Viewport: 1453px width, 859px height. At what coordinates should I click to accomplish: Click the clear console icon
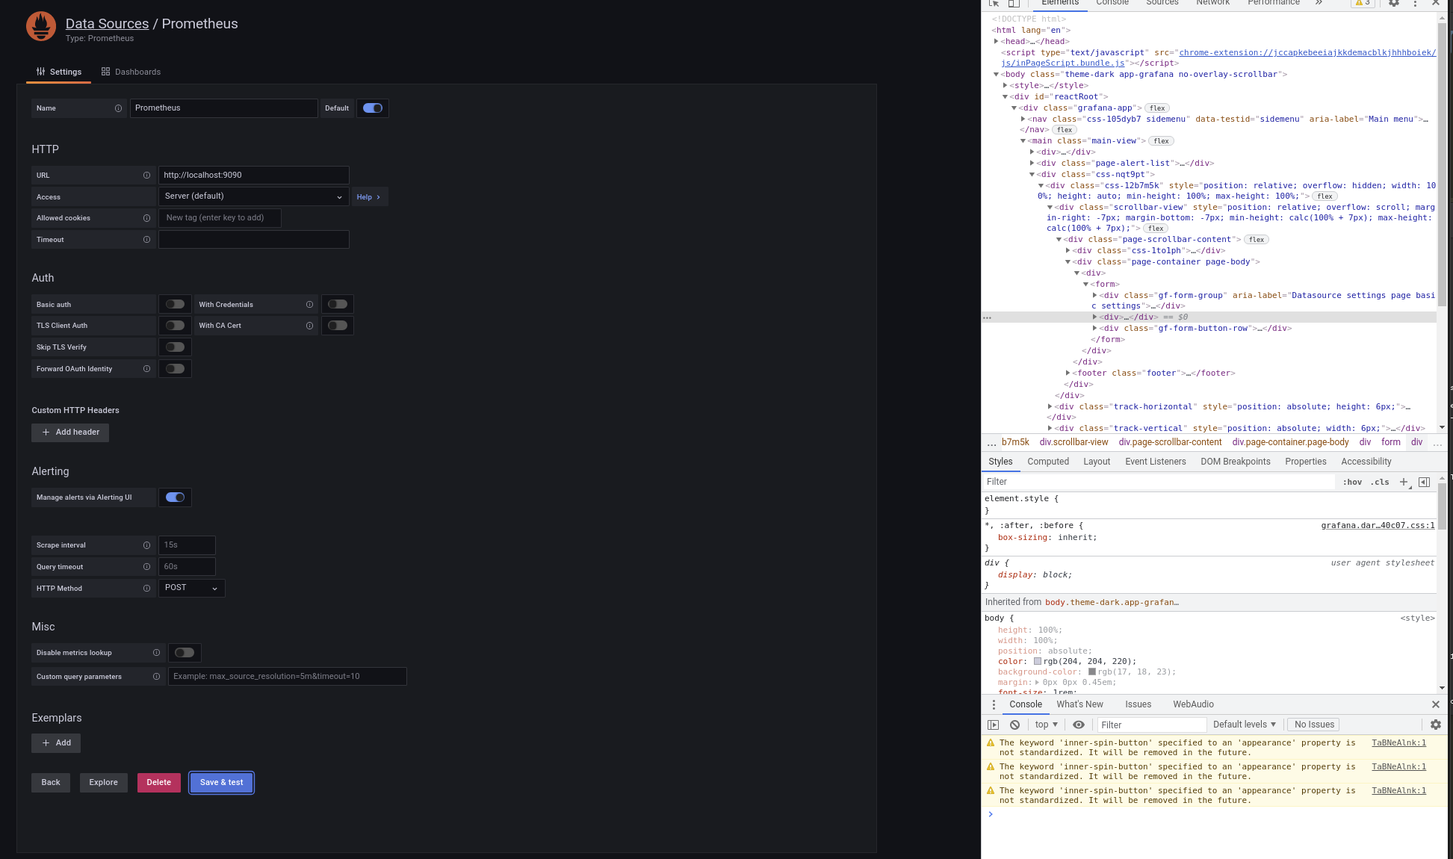pos(1014,725)
